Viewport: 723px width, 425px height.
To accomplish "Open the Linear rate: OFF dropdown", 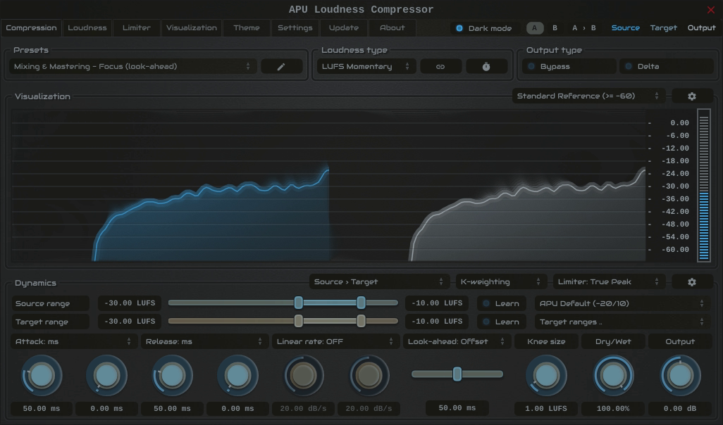I will [335, 342].
